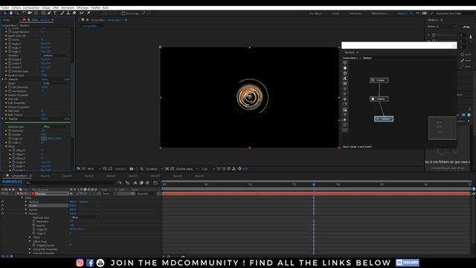Toggle the Snapping checkbox in the toolbar
This screenshot has width=476, height=268.
coord(123,13)
